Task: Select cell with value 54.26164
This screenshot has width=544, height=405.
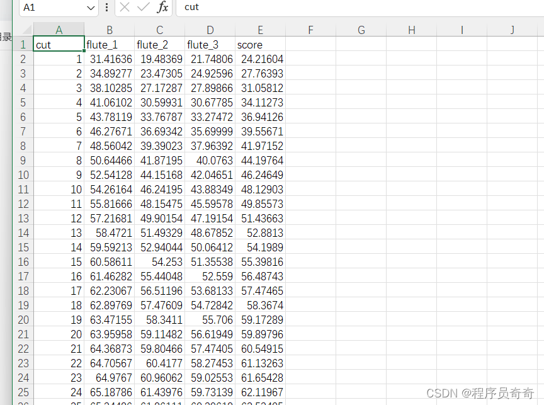Action: click(x=110, y=189)
